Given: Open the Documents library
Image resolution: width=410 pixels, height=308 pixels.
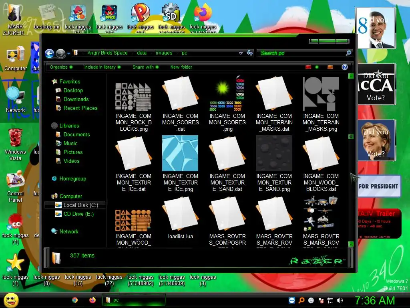Looking at the screenshot, I should pos(76,135).
